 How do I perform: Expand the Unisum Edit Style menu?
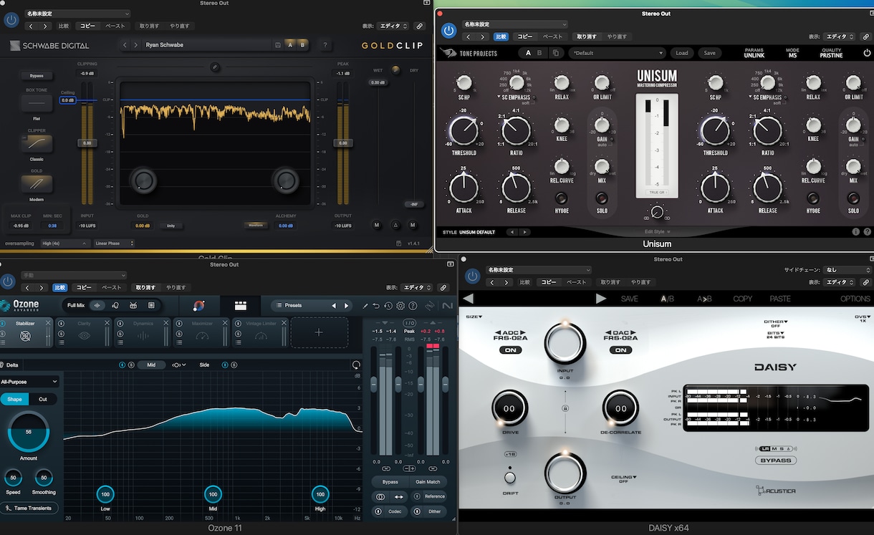[x=658, y=232]
